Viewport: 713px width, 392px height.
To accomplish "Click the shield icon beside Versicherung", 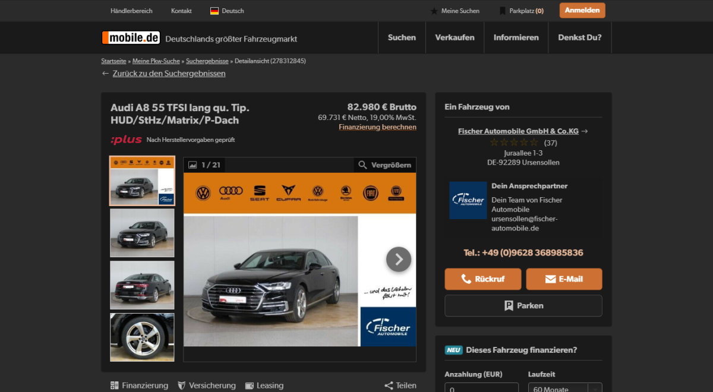I will pos(182,385).
